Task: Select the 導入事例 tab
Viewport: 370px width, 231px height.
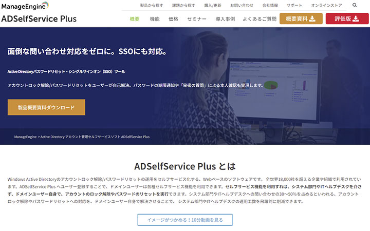Action: (x=225, y=19)
